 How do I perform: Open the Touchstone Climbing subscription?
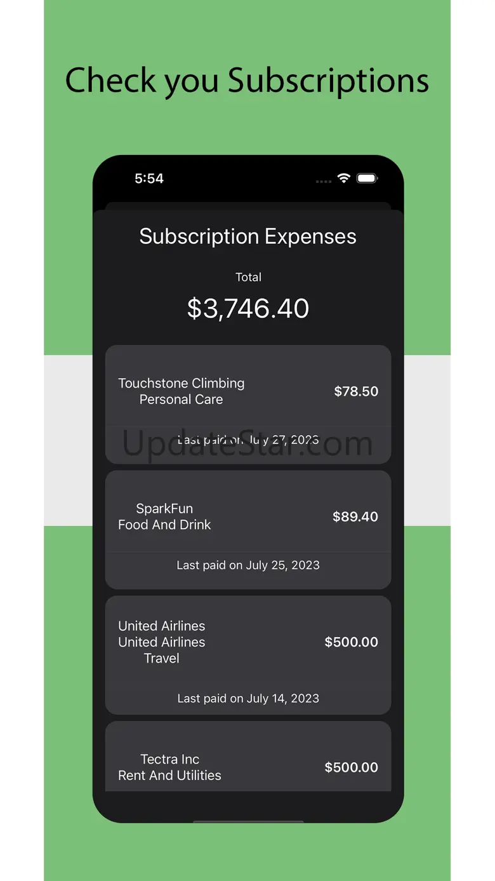(181, 383)
